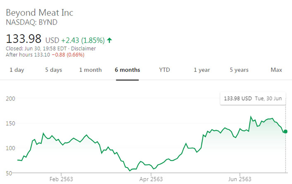This screenshot has width=292, height=184.
Task: Click the Apr 2563 axis label
Action: click(x=151, y=179)
